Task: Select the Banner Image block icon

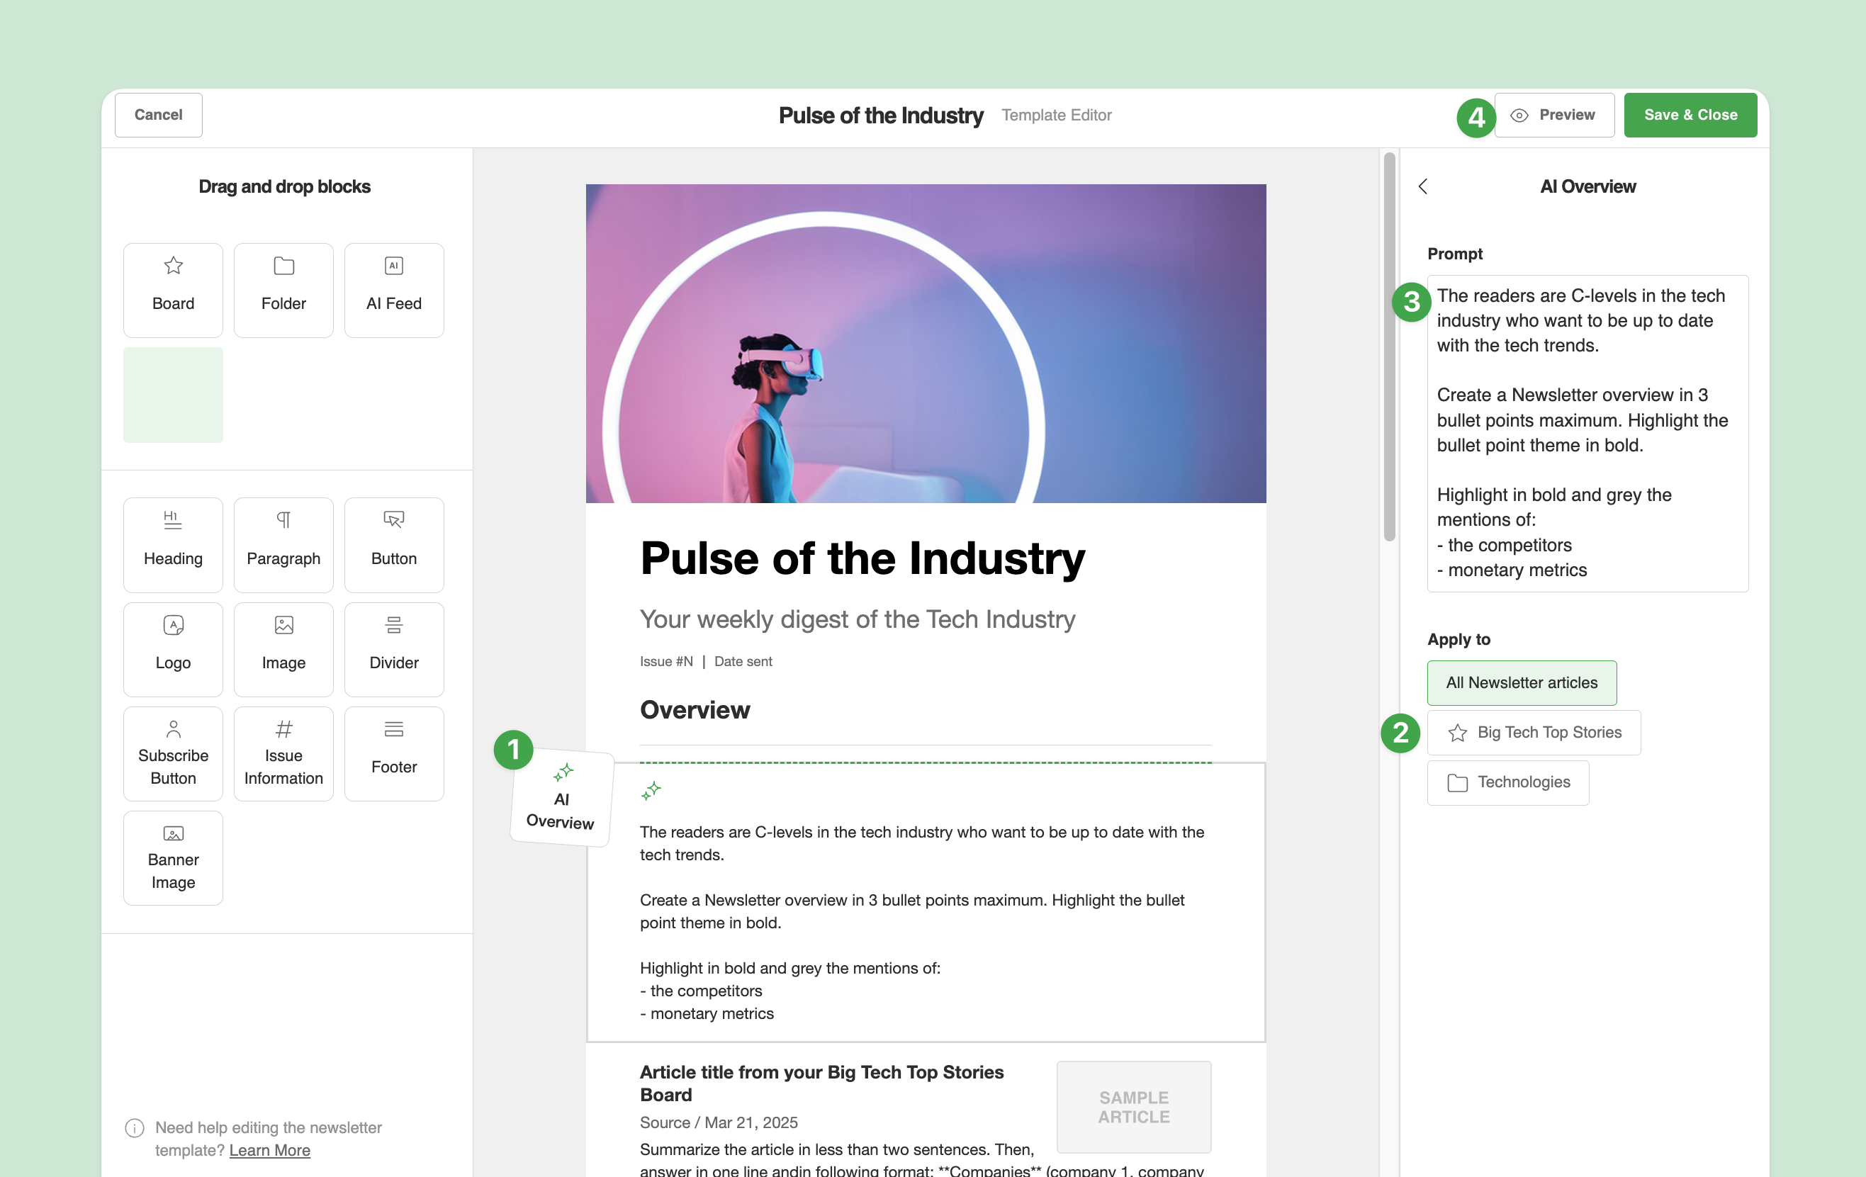Action: (x=173, y=834)
